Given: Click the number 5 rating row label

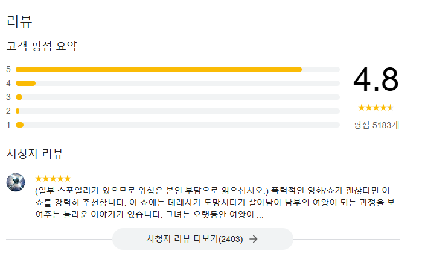Looking at the screenshot, I should [8, 69].
